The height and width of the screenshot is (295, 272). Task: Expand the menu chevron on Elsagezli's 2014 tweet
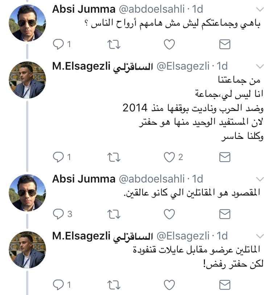point(260,66)
